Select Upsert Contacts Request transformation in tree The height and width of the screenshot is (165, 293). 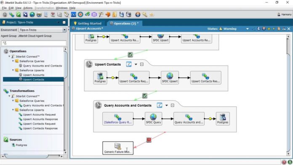pos(39,124)
